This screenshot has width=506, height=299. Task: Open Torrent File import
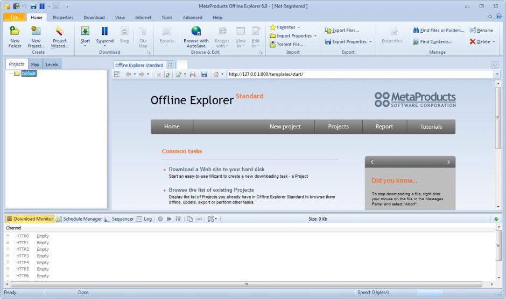pyautogui.click(x=286, y=45)
